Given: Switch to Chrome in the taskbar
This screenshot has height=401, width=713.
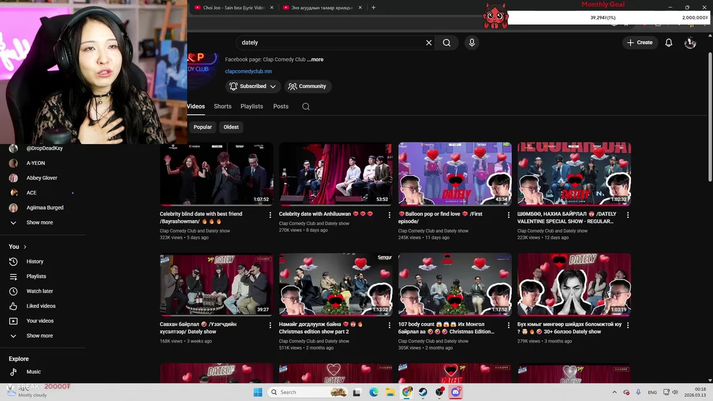Looking at the screenshot, I should tap(407, 392).
